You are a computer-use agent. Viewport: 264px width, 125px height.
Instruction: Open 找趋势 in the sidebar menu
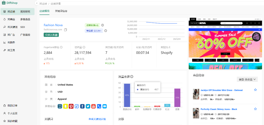pyautogui.click(x=11, y=42)
